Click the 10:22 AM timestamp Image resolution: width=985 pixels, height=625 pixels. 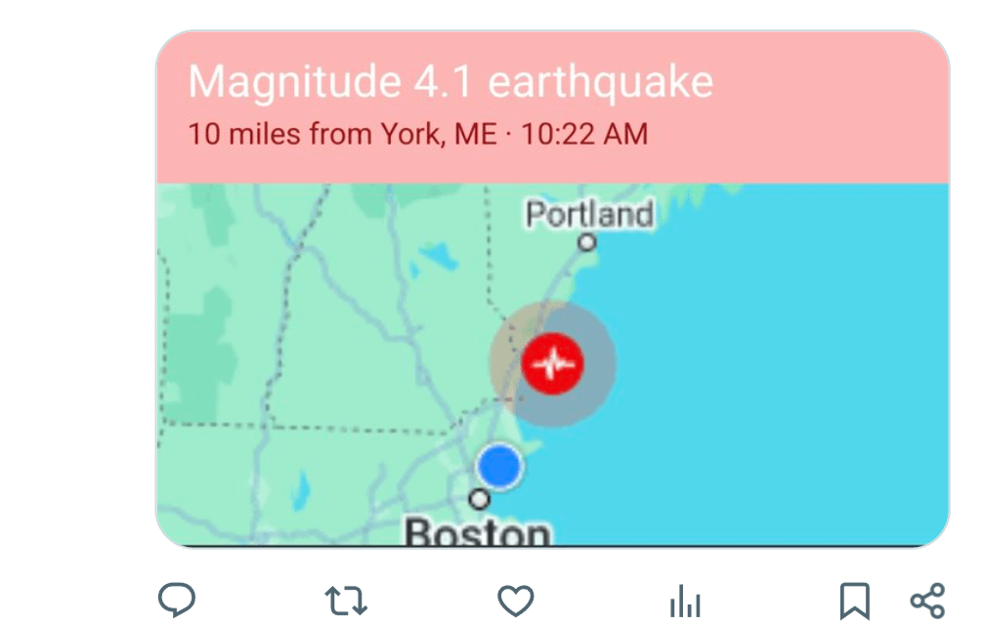coord(584,134)
